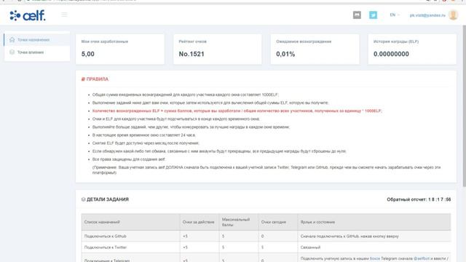Click the 'Связанный' status in Twitter row

tap(310, 247)
